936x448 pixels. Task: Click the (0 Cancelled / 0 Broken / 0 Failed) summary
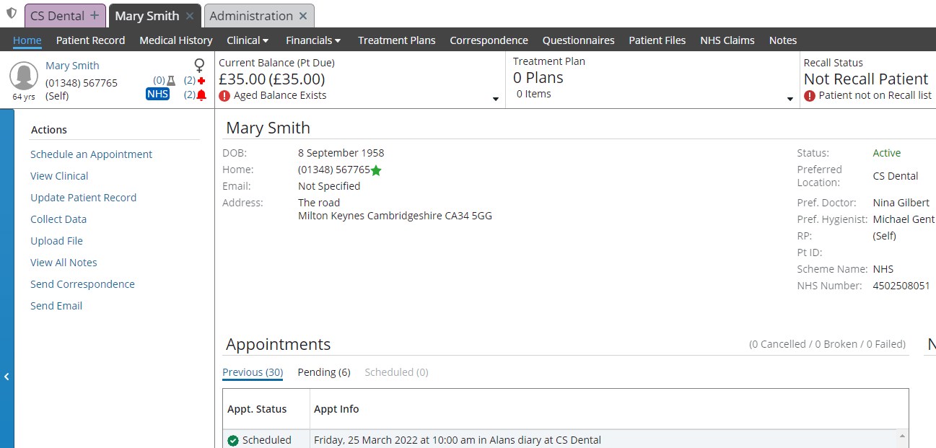pyautogui.click(x=828, y=344)
